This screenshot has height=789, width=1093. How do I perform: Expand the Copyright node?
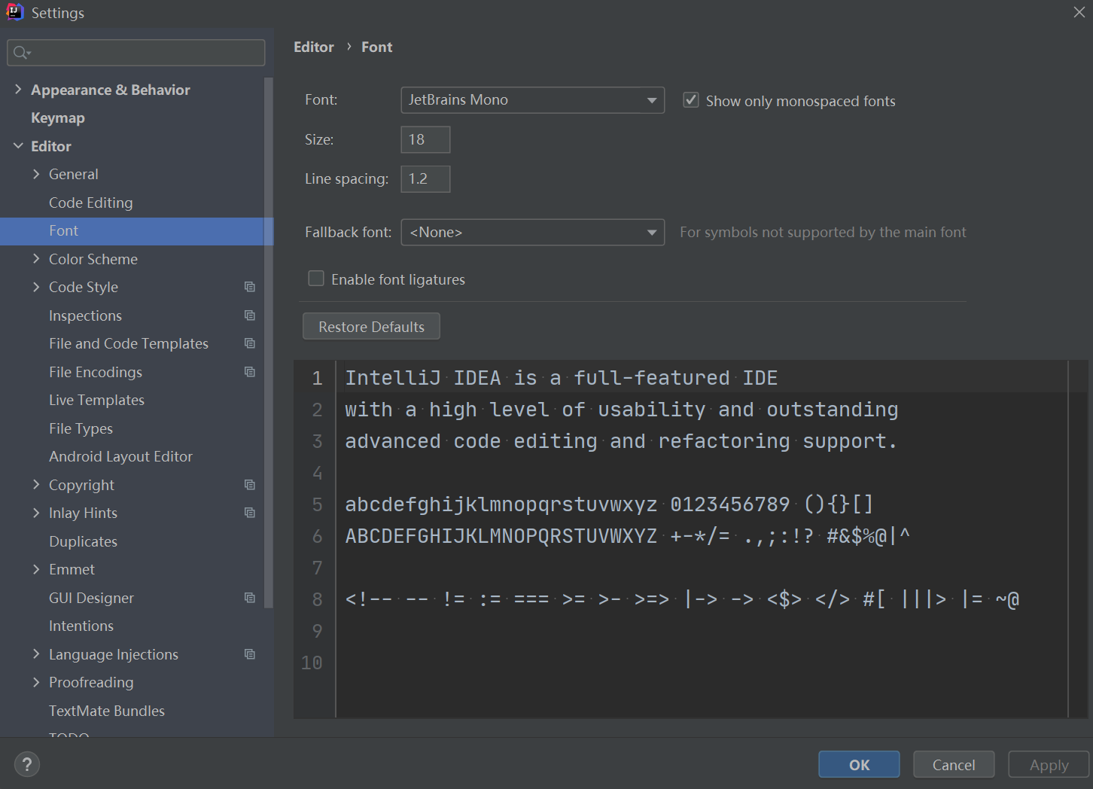tap(36, 485)
